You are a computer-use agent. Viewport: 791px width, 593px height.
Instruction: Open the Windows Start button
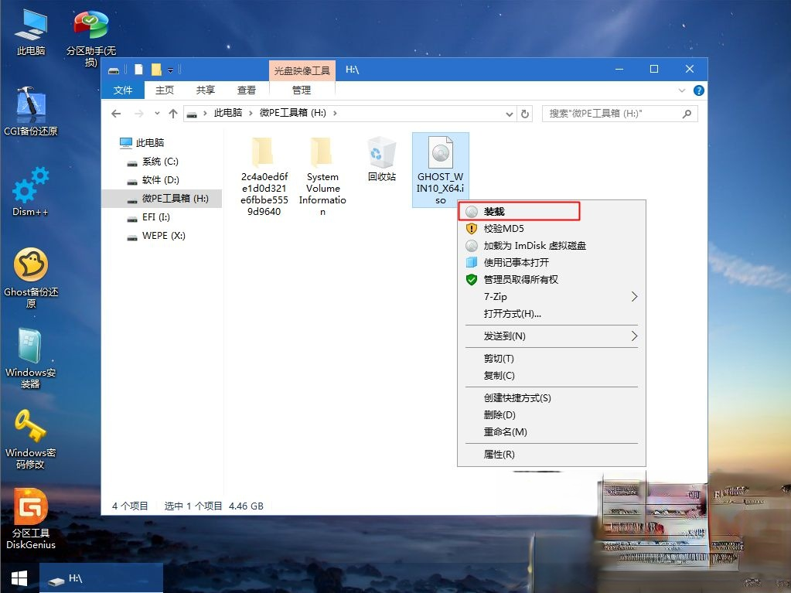[19, 578]
